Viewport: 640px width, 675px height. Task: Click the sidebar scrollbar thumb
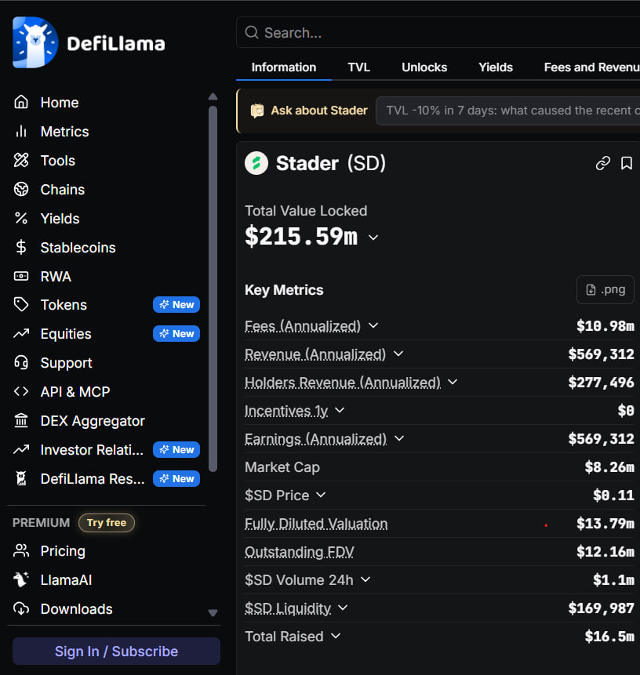(x=213, y=289)
